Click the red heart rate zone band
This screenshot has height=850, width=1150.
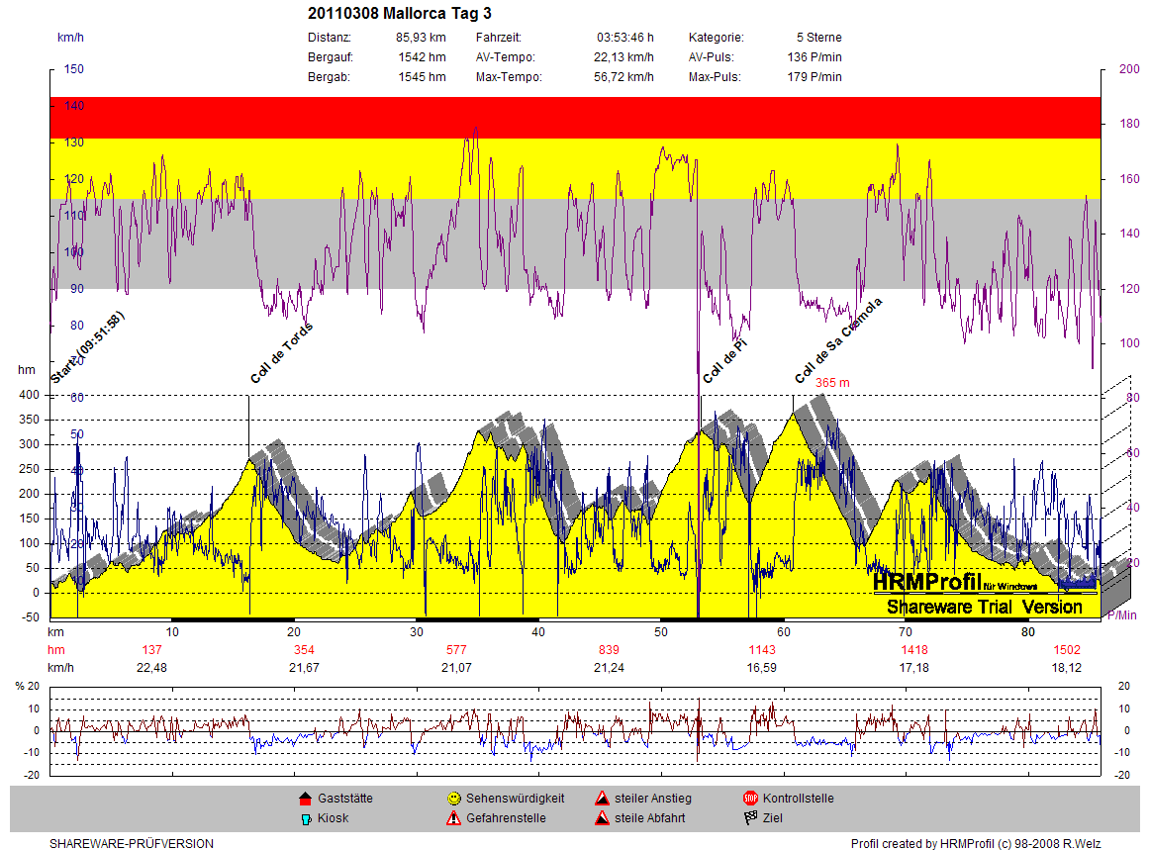pyautogui.click(x=574, y=117)
